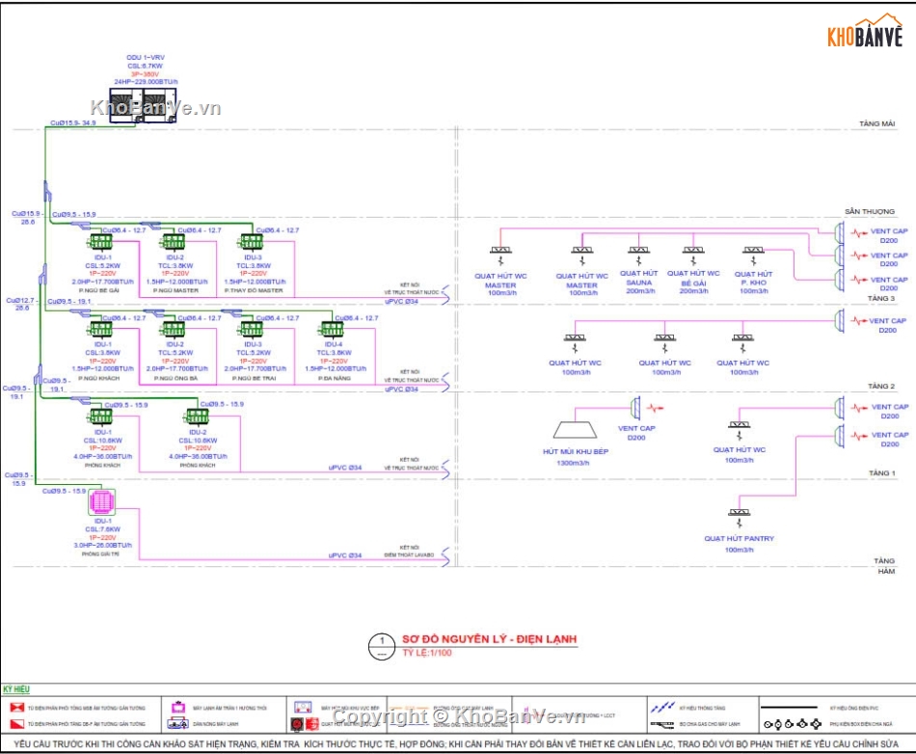Image resolution: width=916 pixels, height=754 pixels.
Task: Click the kitchen hood legend icon MÁY HÚT MÙI
Action: (303, 708)
